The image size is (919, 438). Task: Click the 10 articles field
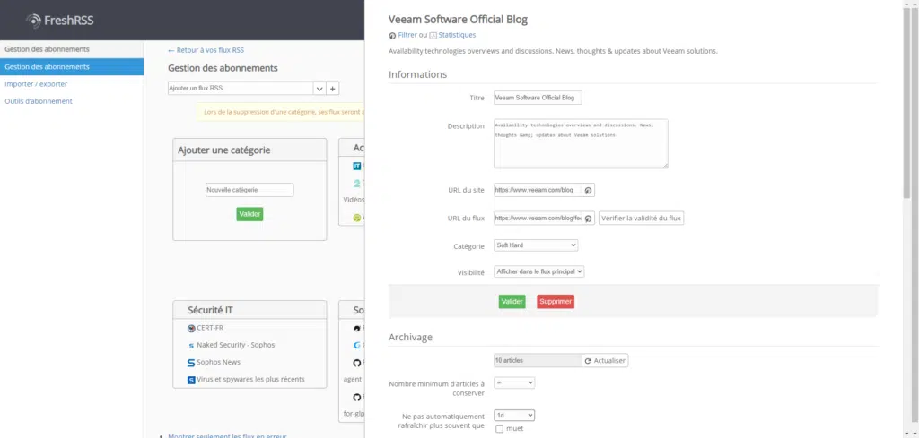(x=538, y=360)
